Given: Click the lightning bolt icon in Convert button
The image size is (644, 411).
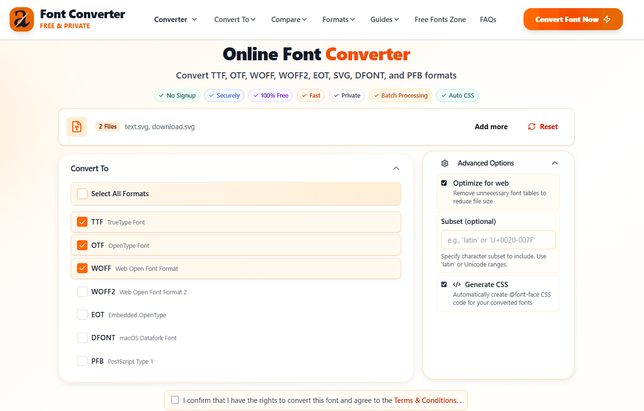Looking at the screenshot, I should (607, 20).
